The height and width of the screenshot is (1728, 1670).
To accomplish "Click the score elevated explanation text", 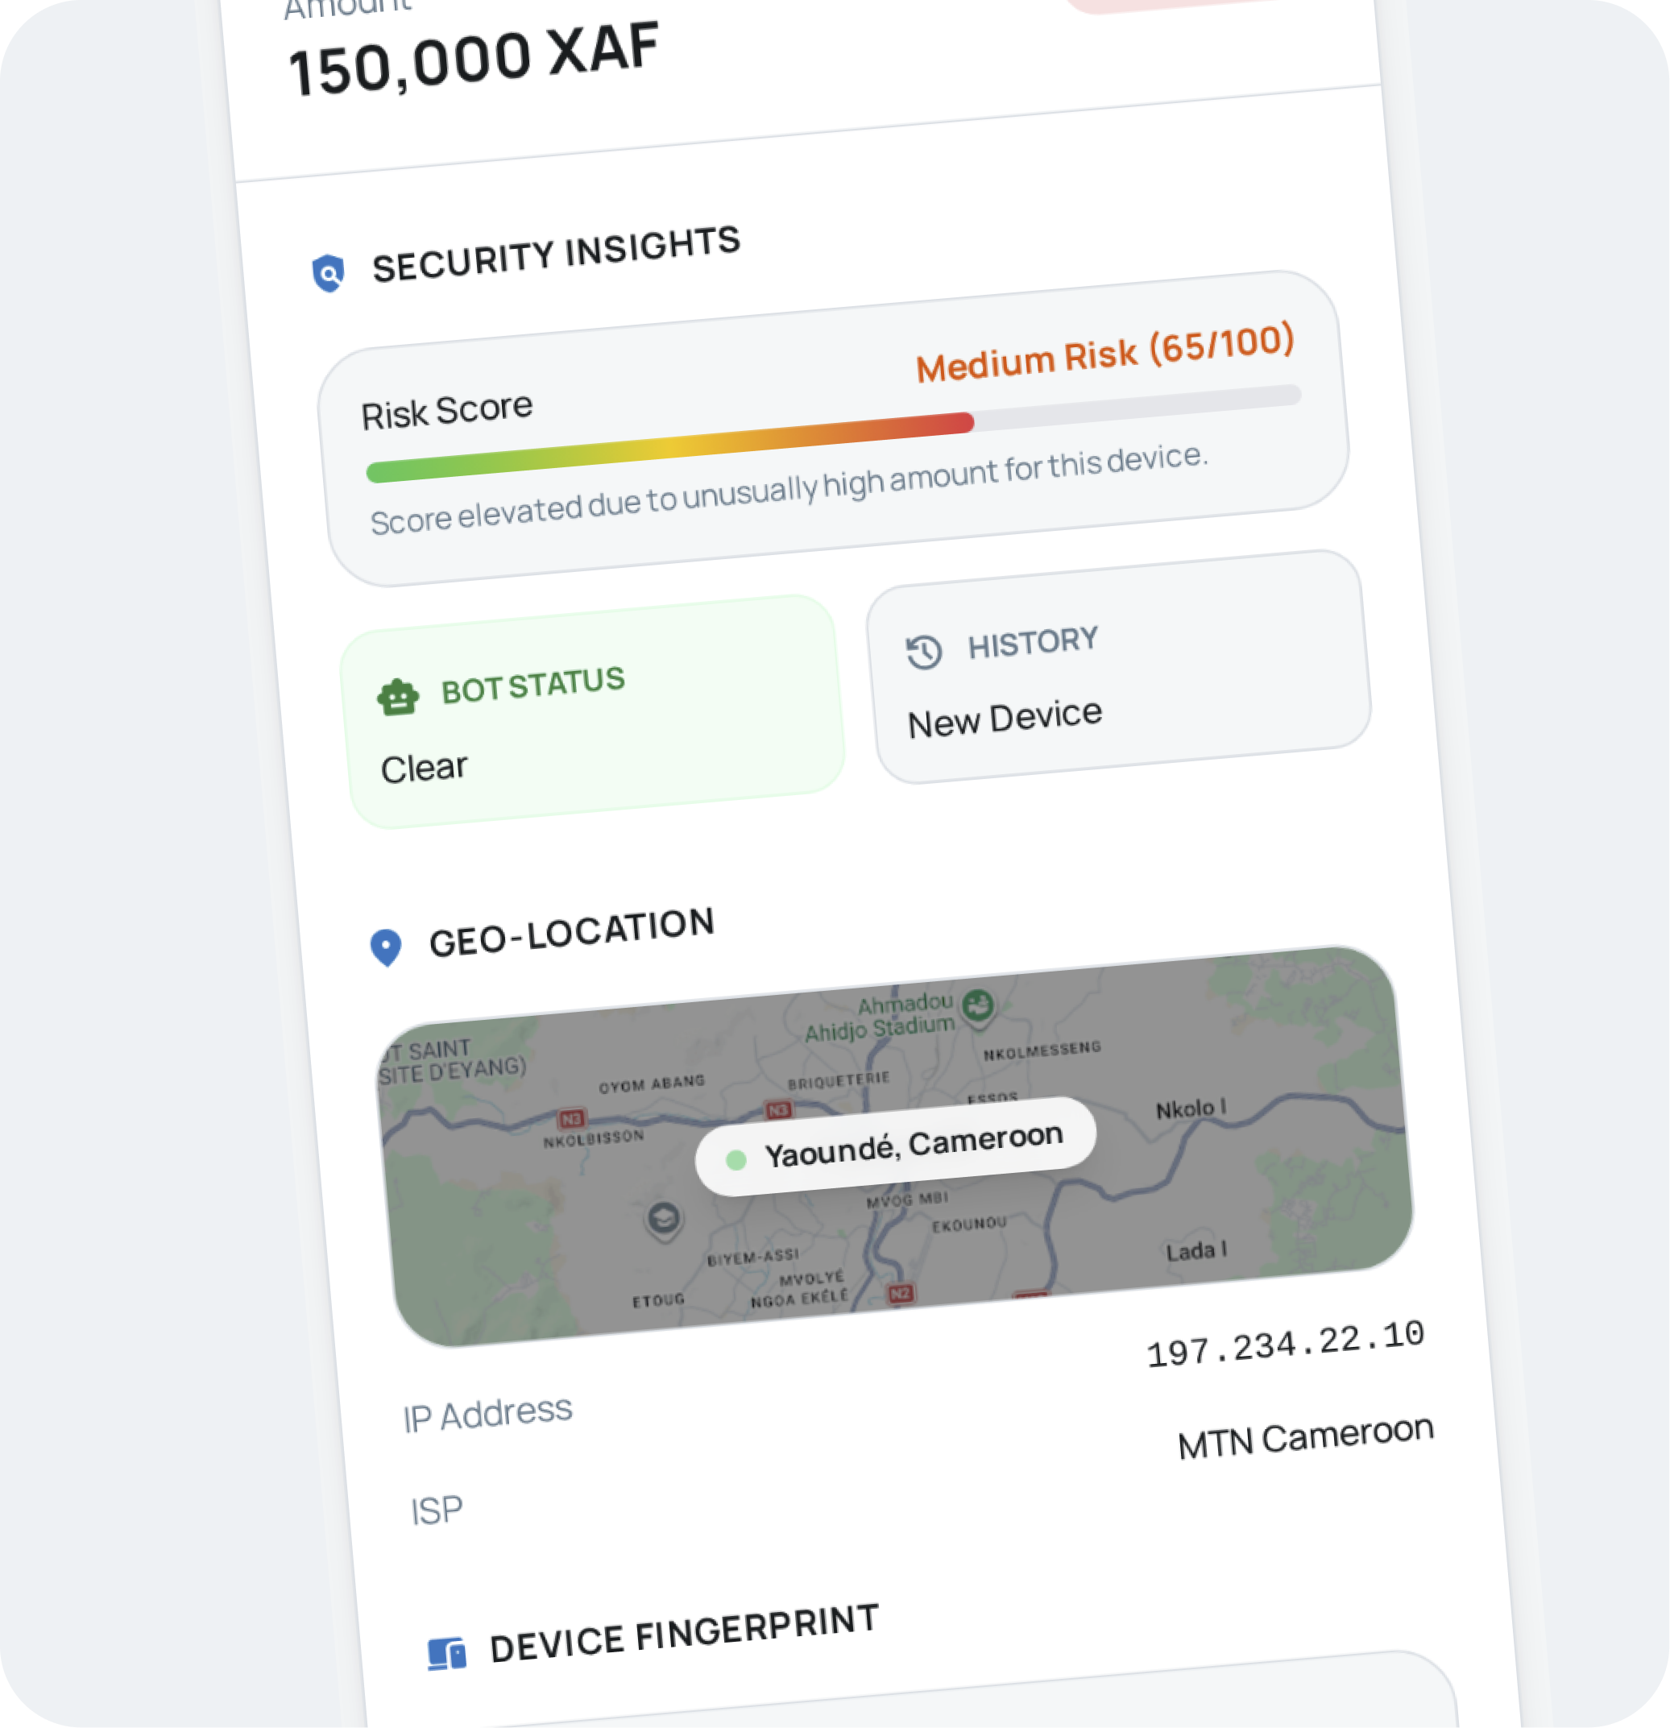I will [x=789, y=488].
